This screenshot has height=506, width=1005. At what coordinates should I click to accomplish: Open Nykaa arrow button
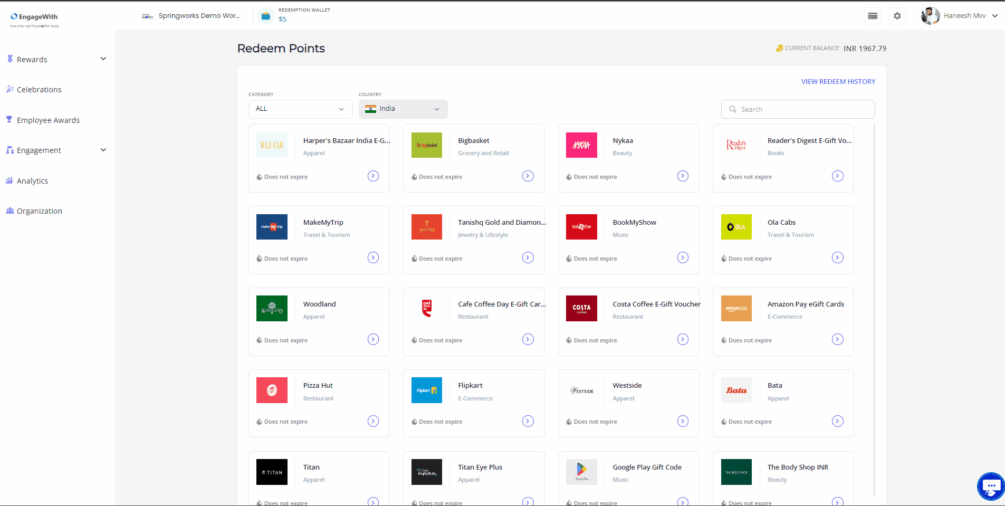683,176
